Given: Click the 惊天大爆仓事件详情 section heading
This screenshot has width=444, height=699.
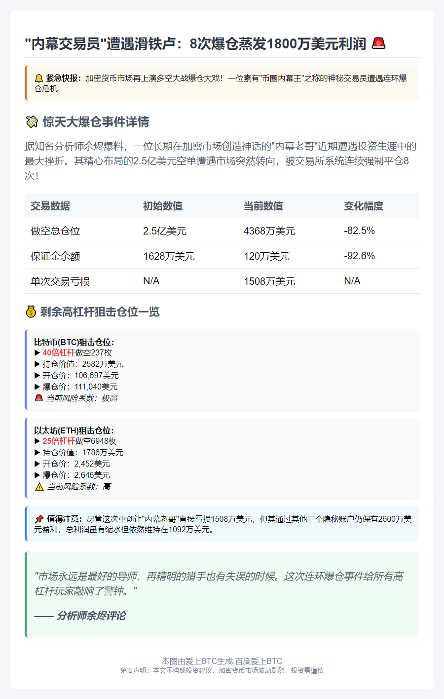Looking at the screenshot, I should (96, 122).
